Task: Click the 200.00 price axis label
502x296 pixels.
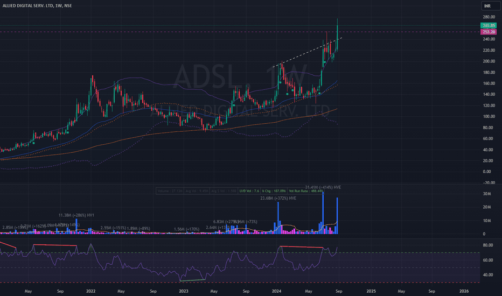Action: click(489, 61)
